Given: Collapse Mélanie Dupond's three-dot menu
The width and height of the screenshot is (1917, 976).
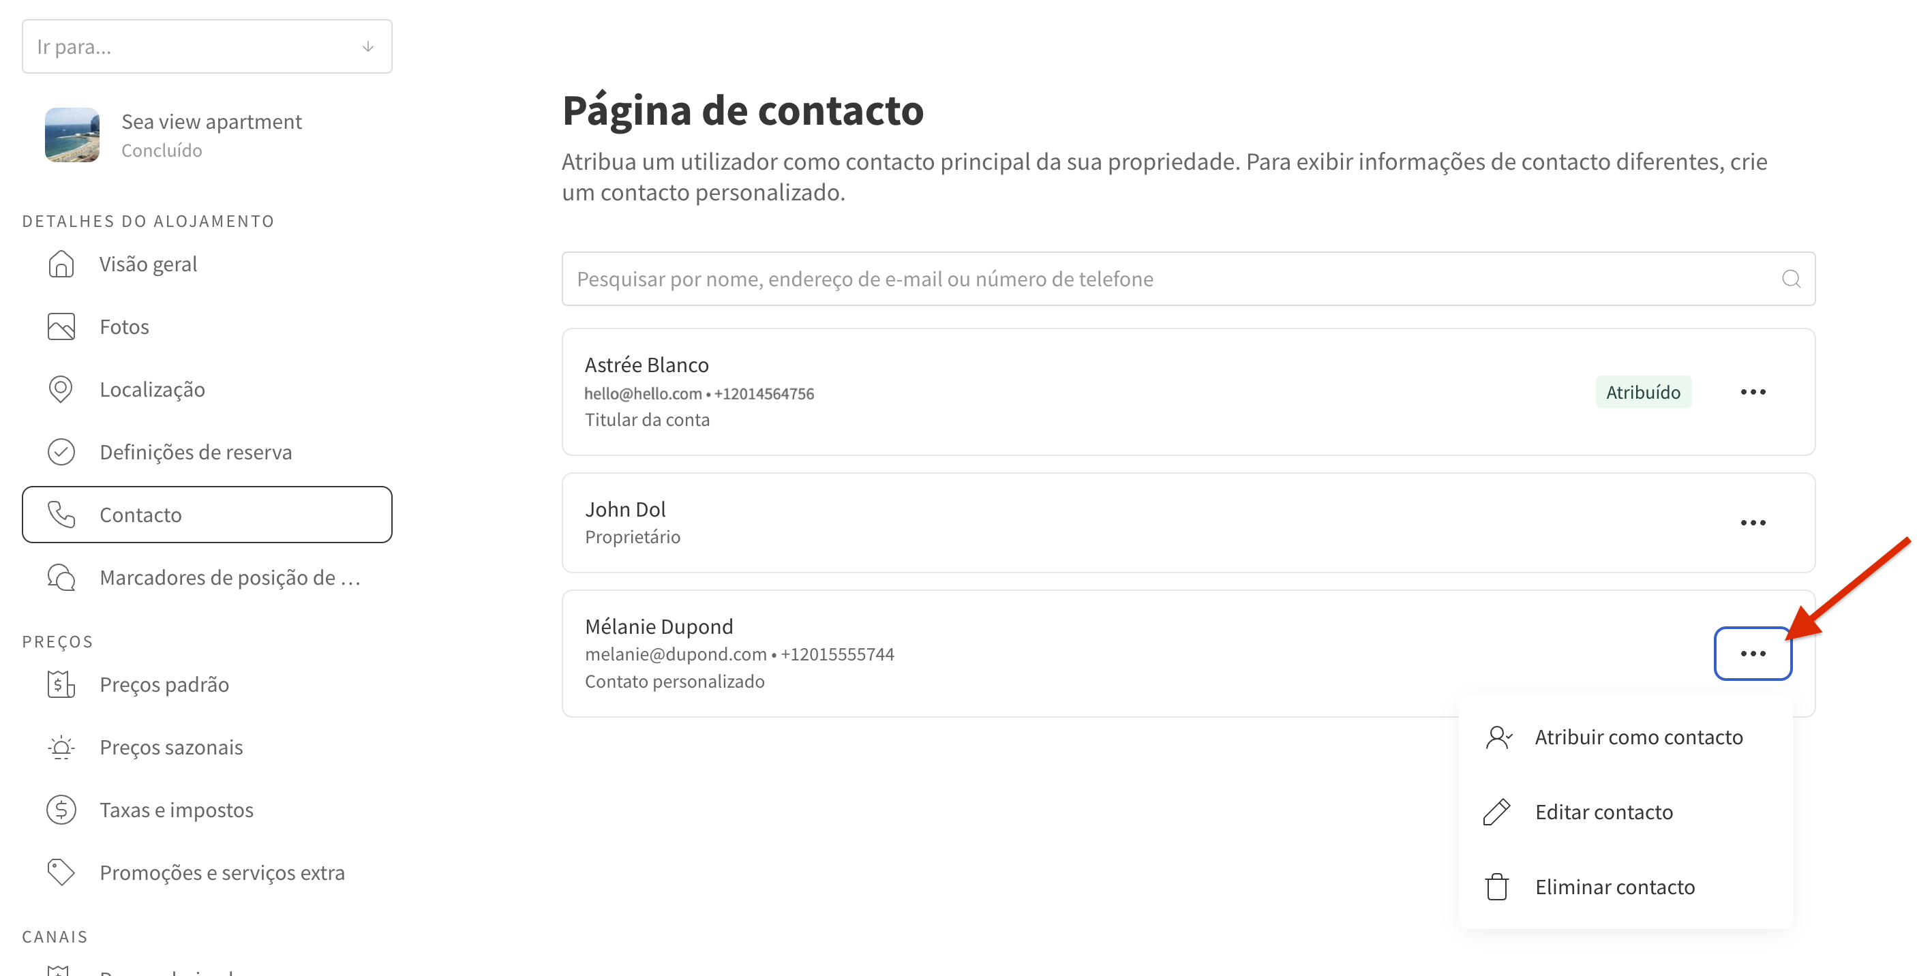Looking at the screenshot, I should click(x=1753, y=654).
